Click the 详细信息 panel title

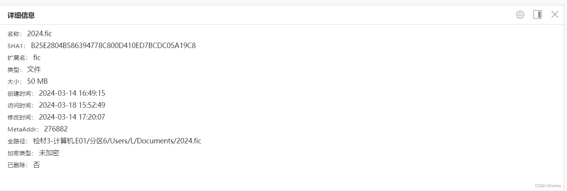(x=21, y=15)
